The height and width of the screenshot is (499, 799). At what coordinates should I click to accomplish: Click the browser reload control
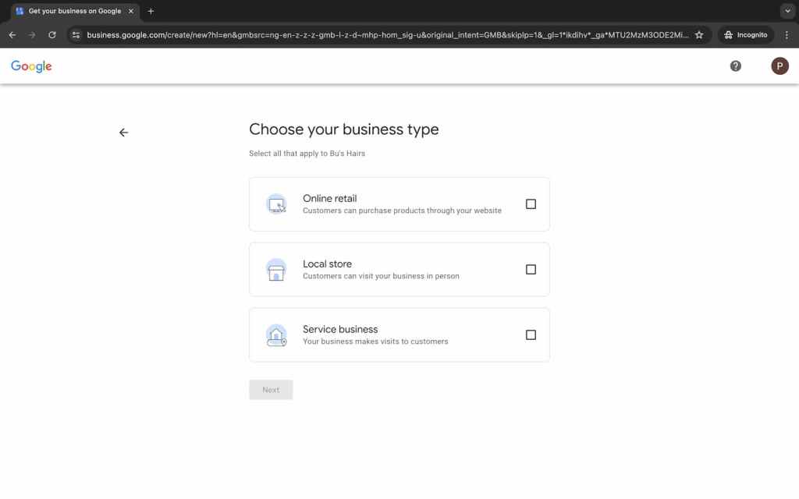tap(52, 34)
